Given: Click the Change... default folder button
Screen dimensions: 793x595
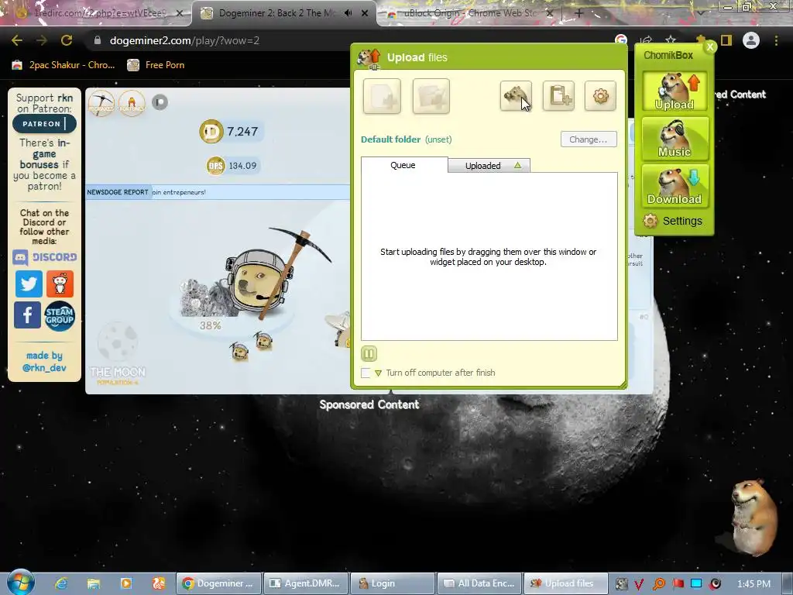Looking at the screenshot, I should point(589,139).
